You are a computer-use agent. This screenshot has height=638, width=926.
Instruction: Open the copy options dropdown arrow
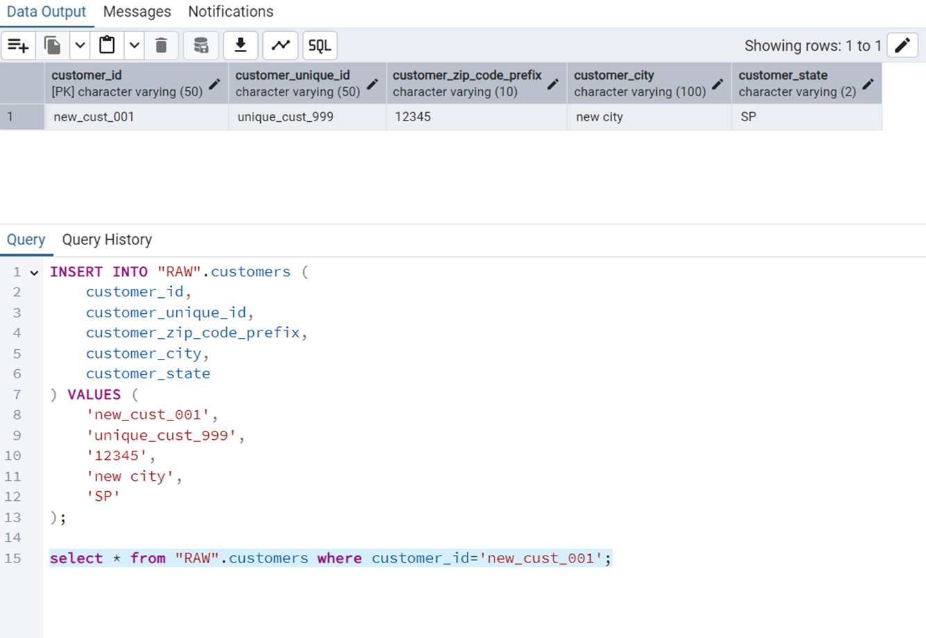click(80, 46)
